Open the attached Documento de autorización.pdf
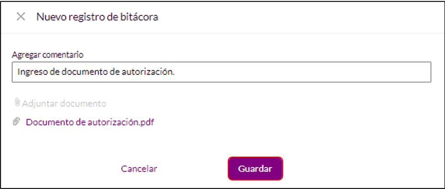 90,122
